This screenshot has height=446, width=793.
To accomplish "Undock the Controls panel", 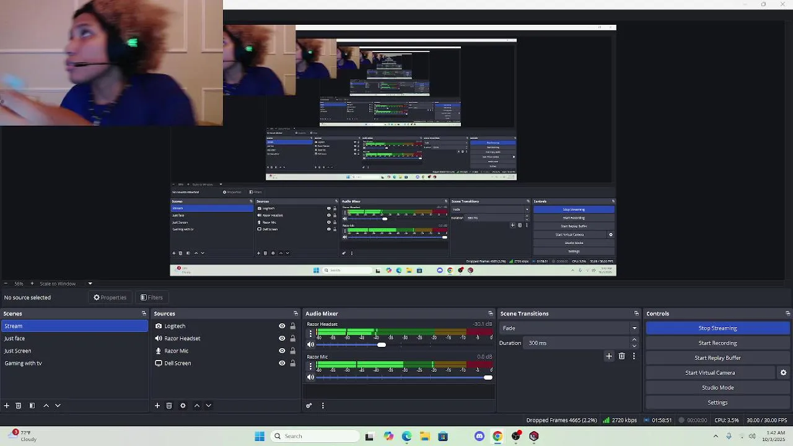I will pyautogui.click(x=788, y=313).
